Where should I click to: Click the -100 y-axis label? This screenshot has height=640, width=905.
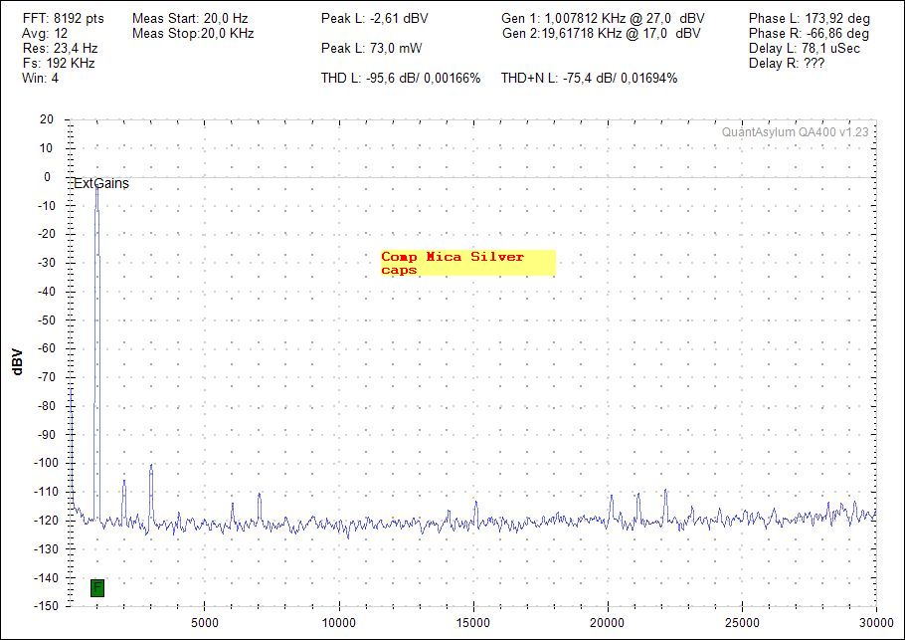[46, 463]
